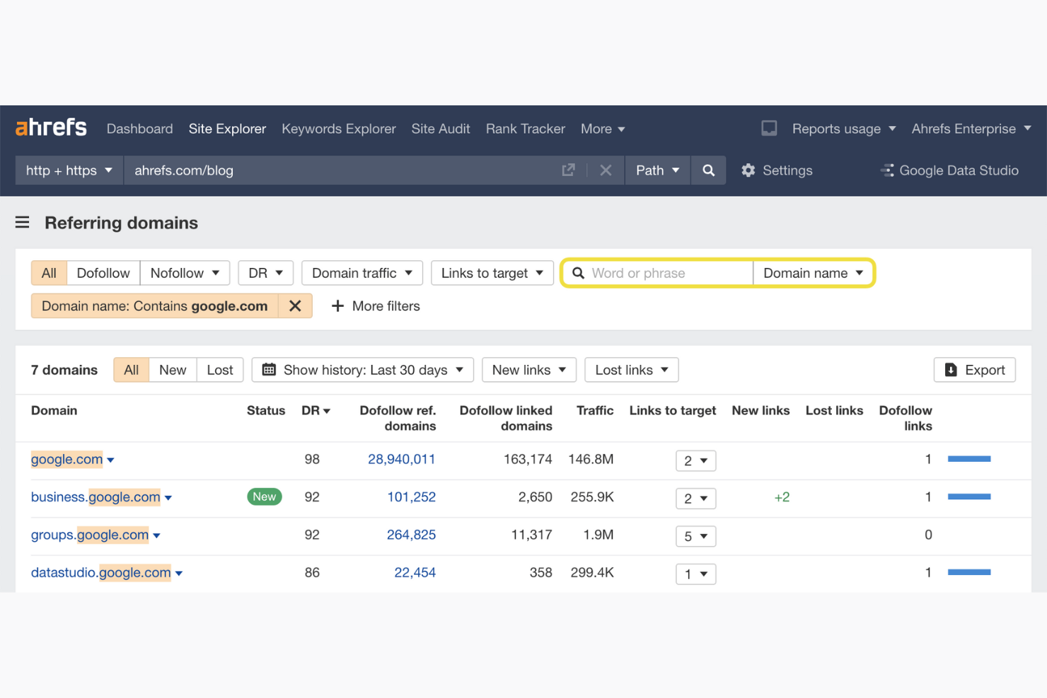Show New domains only
Screen dimensions: 1047x698
(x=173, y=370)
